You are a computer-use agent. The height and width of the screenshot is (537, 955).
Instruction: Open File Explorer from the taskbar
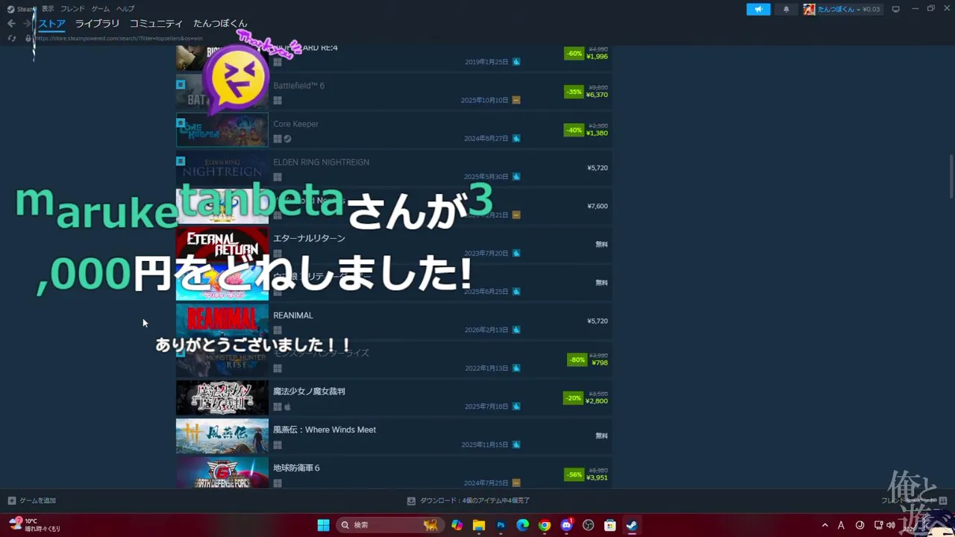[479, 525]
